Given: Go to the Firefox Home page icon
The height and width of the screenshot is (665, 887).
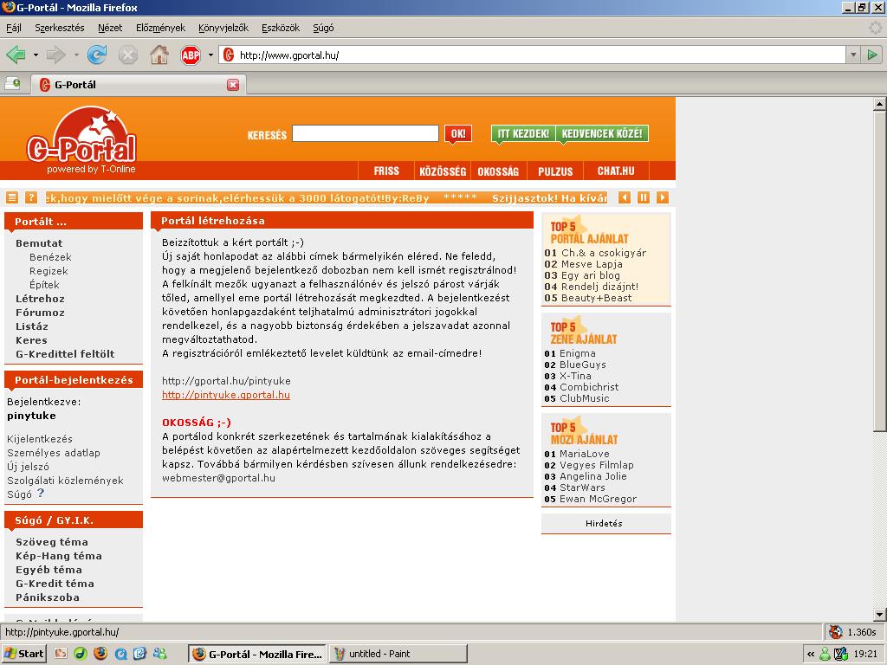Looking at the screenshot, I should pyautogui.click(x=159, y=55).
